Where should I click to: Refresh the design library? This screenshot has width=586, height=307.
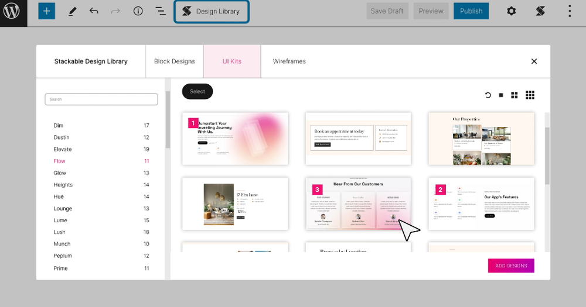point(488,95)
